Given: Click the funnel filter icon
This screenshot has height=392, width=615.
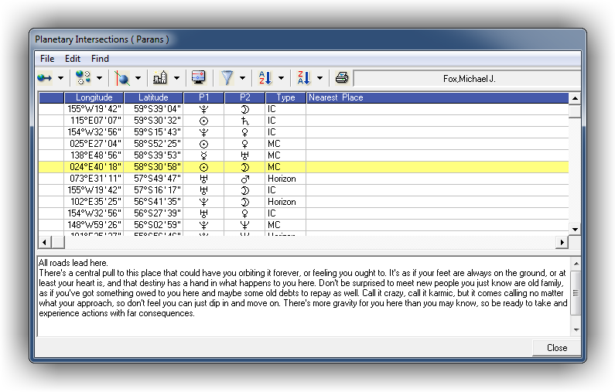Looking at the screenshot, I should [x=227, y=77].
